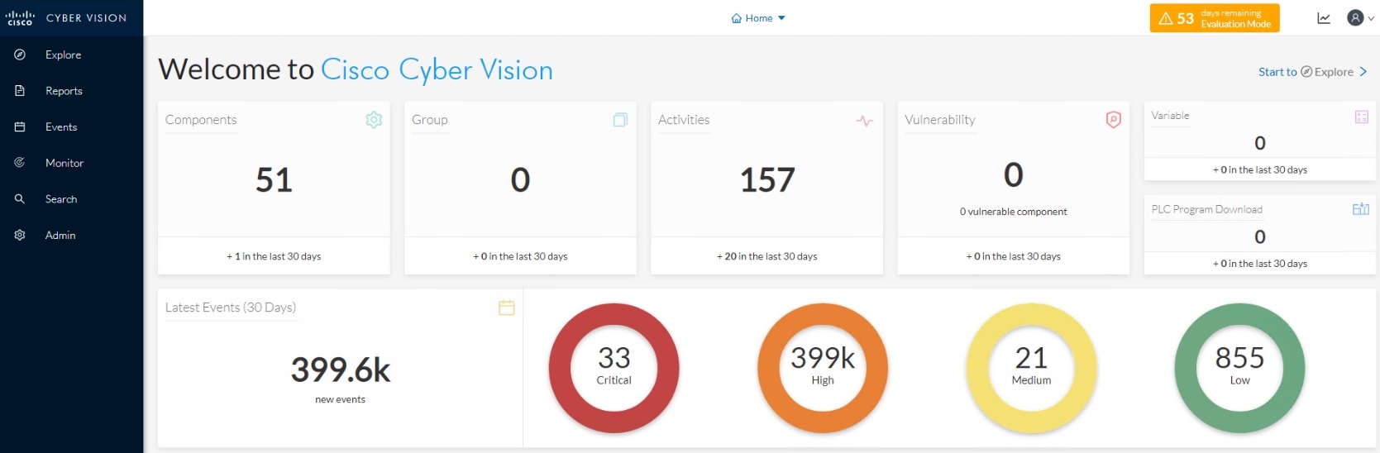Click the Vulnerability card title

pos(940,120)
